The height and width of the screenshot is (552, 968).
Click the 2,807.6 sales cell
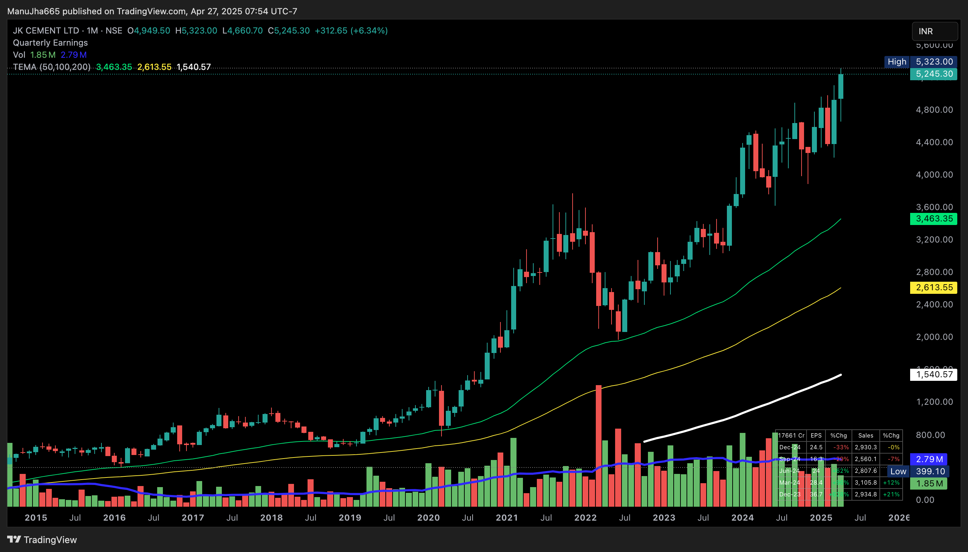(866, 471)
